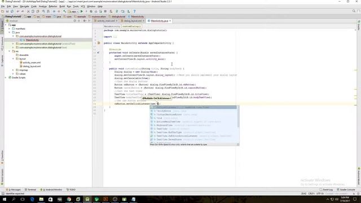Open the Messages tool window
This screenshot has width=361, height=203.
click(x=14, y=189)
